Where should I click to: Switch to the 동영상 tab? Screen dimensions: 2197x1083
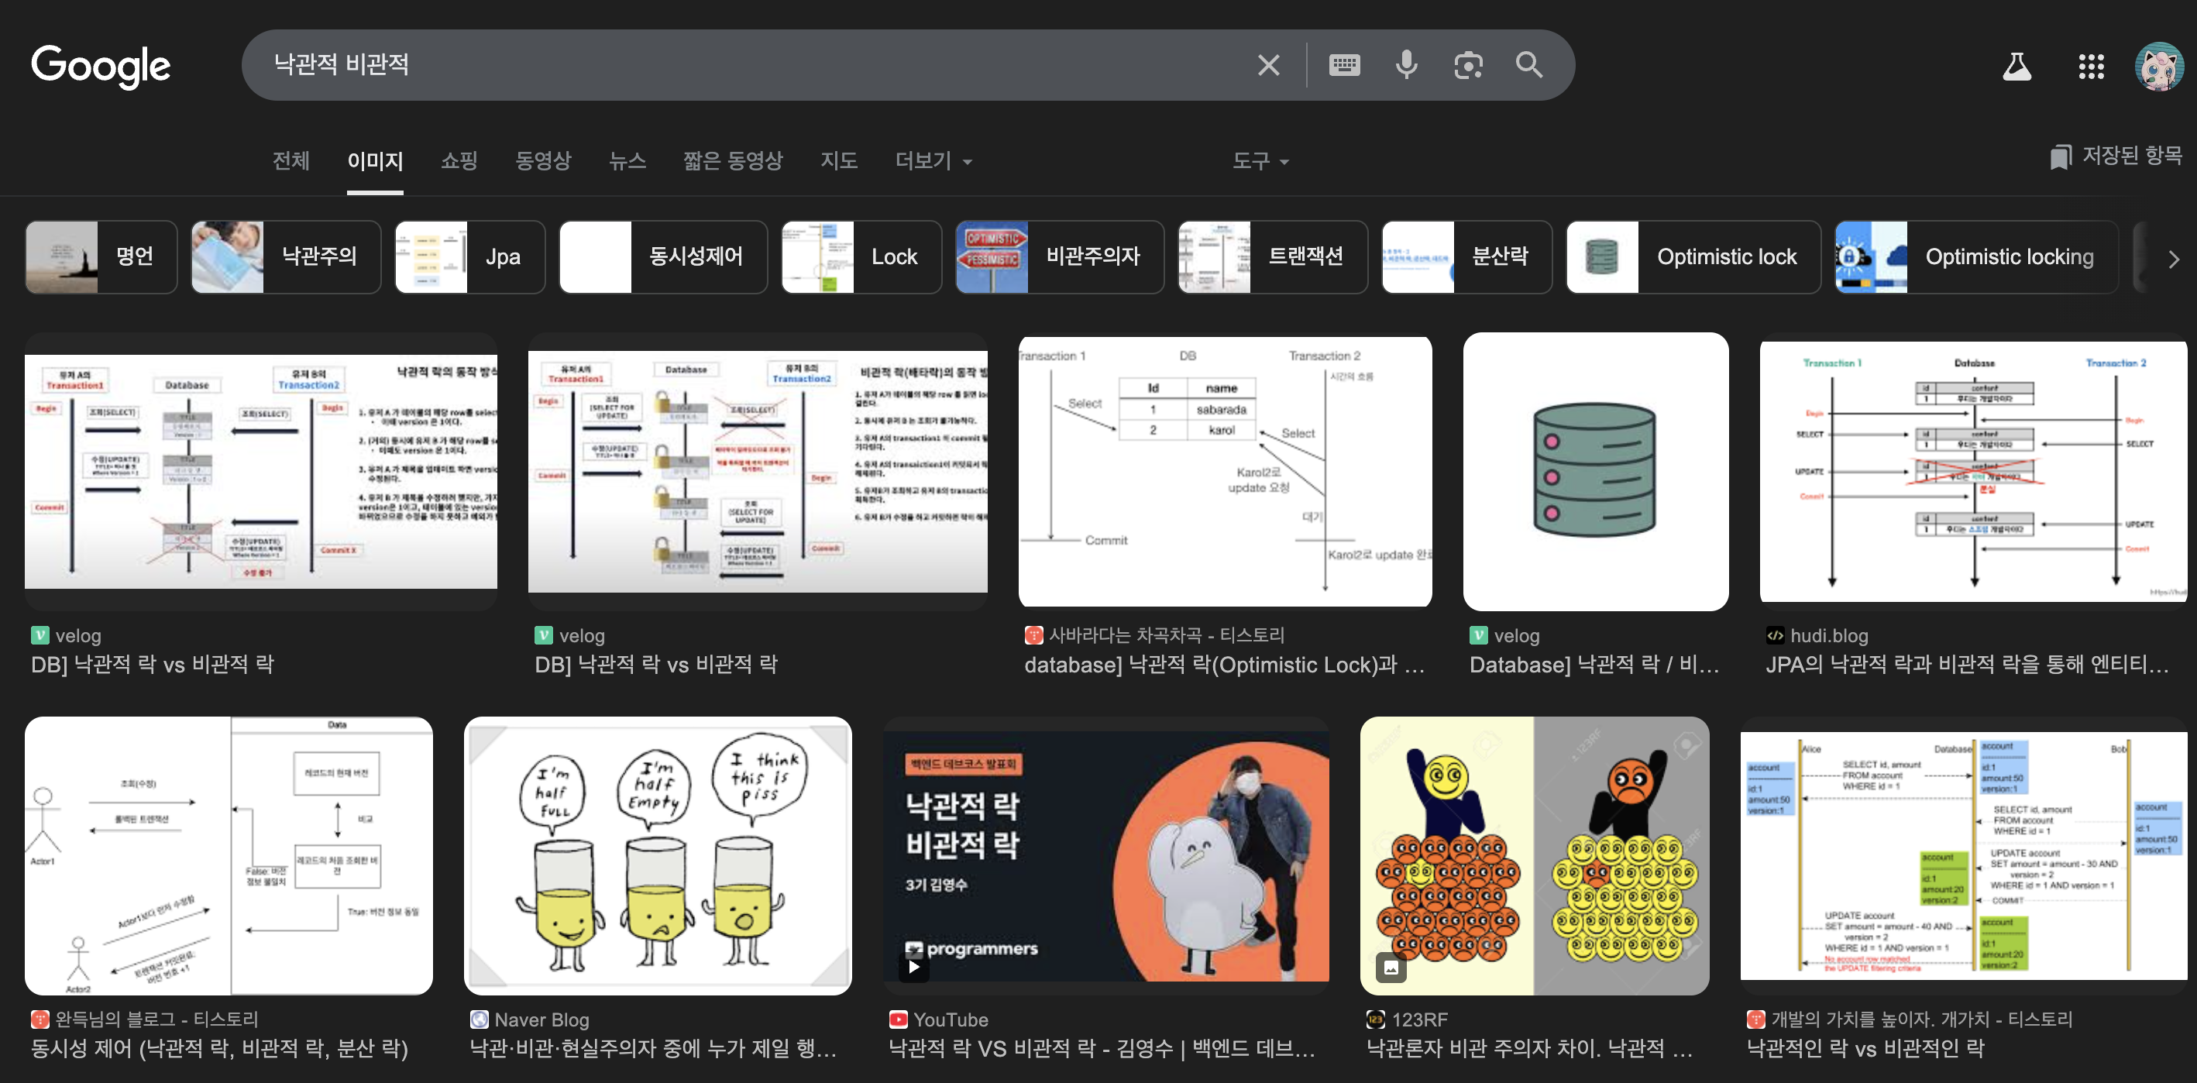[542, 161]
